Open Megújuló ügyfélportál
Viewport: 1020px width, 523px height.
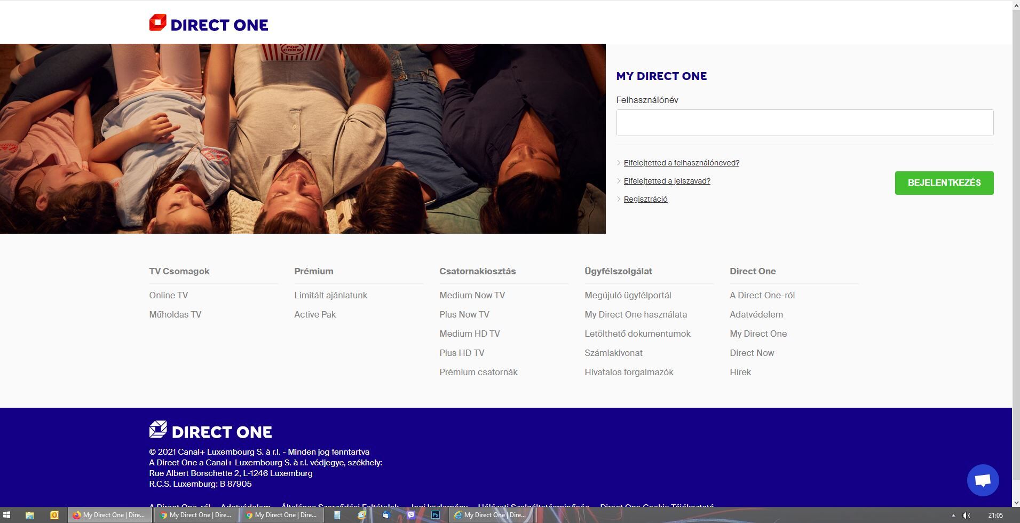point(628,295)
